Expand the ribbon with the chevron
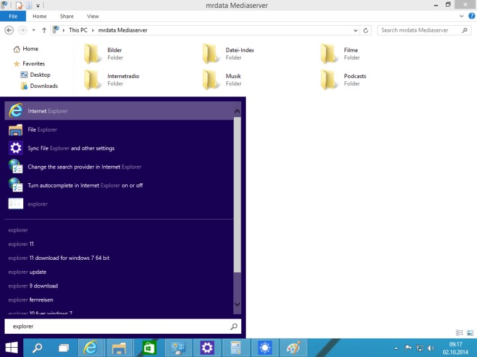477x357 pixels. click(462, 16)
